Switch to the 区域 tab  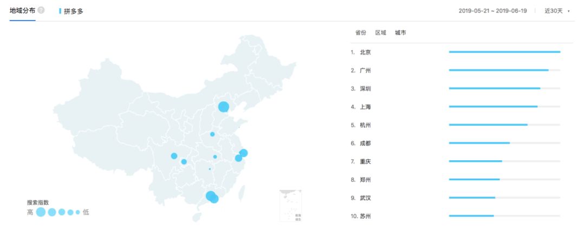381,33
